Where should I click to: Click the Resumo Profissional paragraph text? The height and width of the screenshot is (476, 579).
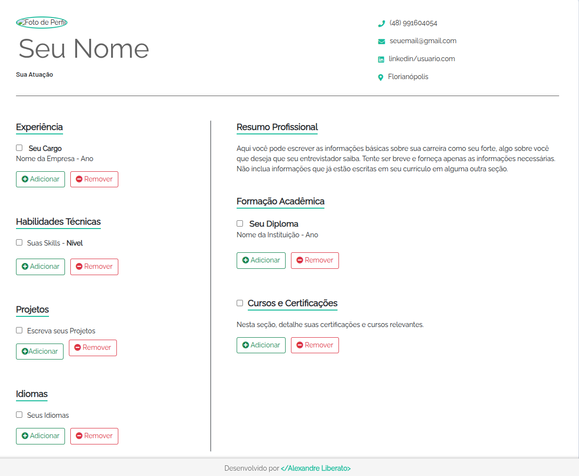coord(396,159)
